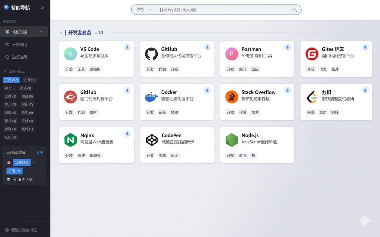Click the black Octocat GitHub logo
Viewport: 380px width, 237px height.
(x=151, y=54)
